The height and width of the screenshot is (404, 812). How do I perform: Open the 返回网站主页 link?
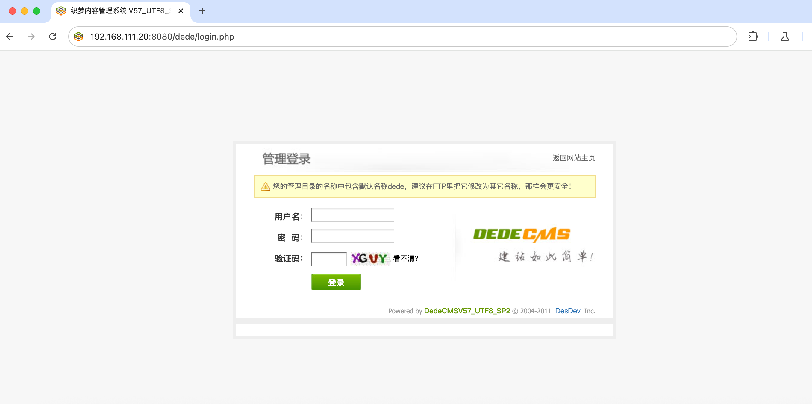pos(573,158)
